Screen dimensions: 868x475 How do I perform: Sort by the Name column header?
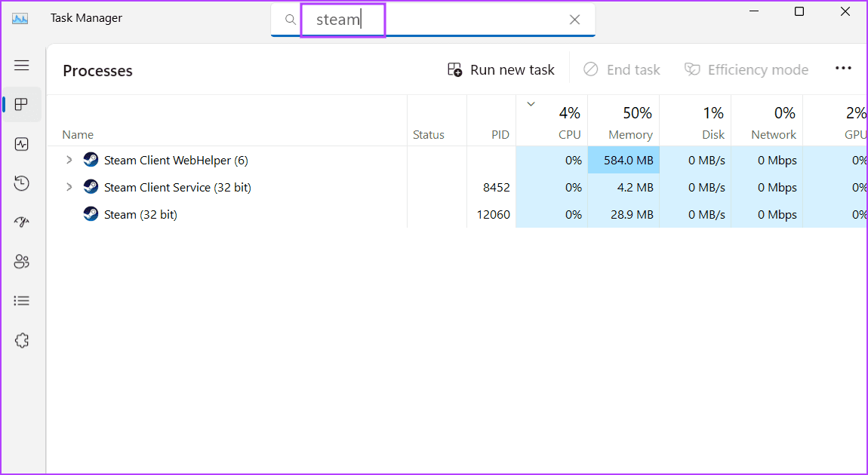click(227, 121)
